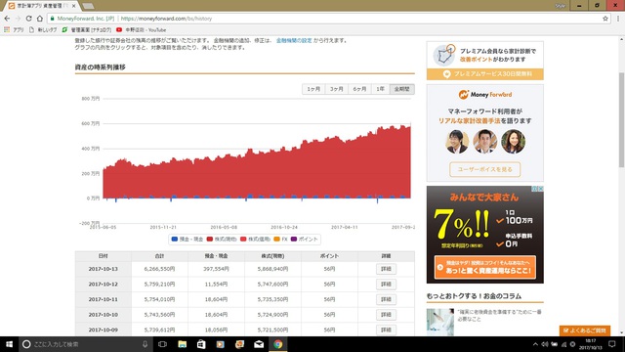Toggle 預金・現金 legend series
The height and width of the screenshot is (352, 625).
(x=187, y=239)
